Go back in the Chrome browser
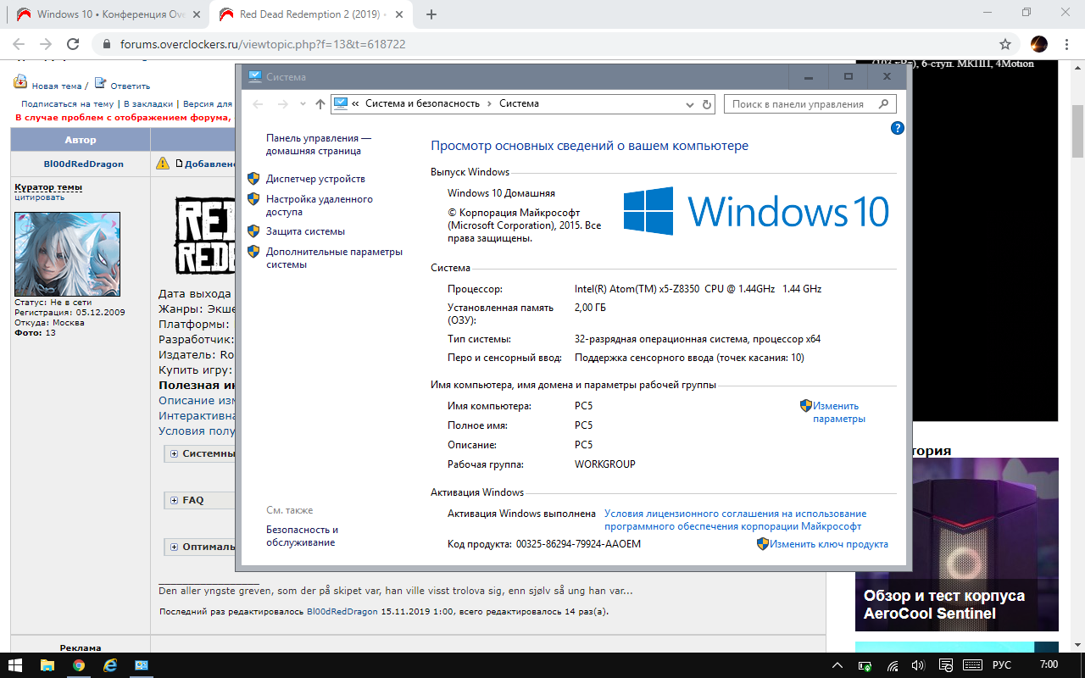1085x678 pixels. (x=19, y=44)
